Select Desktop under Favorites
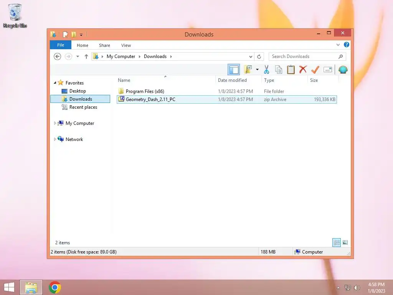Viewport: 393px width, 295px height. pyautogui.click(x=78, y=91)
